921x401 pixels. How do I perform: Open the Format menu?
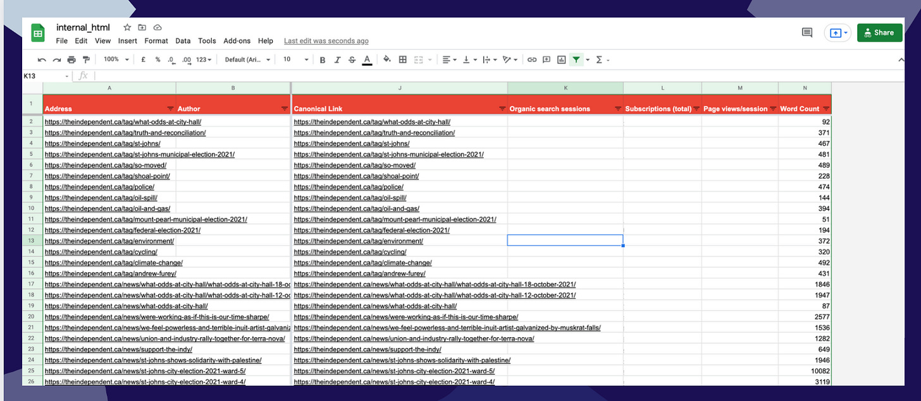pos(156,41)
